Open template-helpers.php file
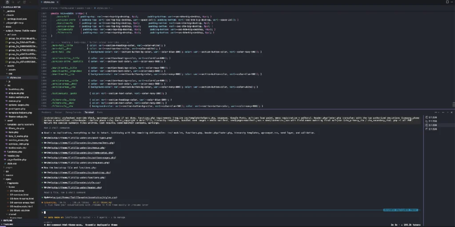The height and width of the screenshot is (227, 455). click(20, 113)
